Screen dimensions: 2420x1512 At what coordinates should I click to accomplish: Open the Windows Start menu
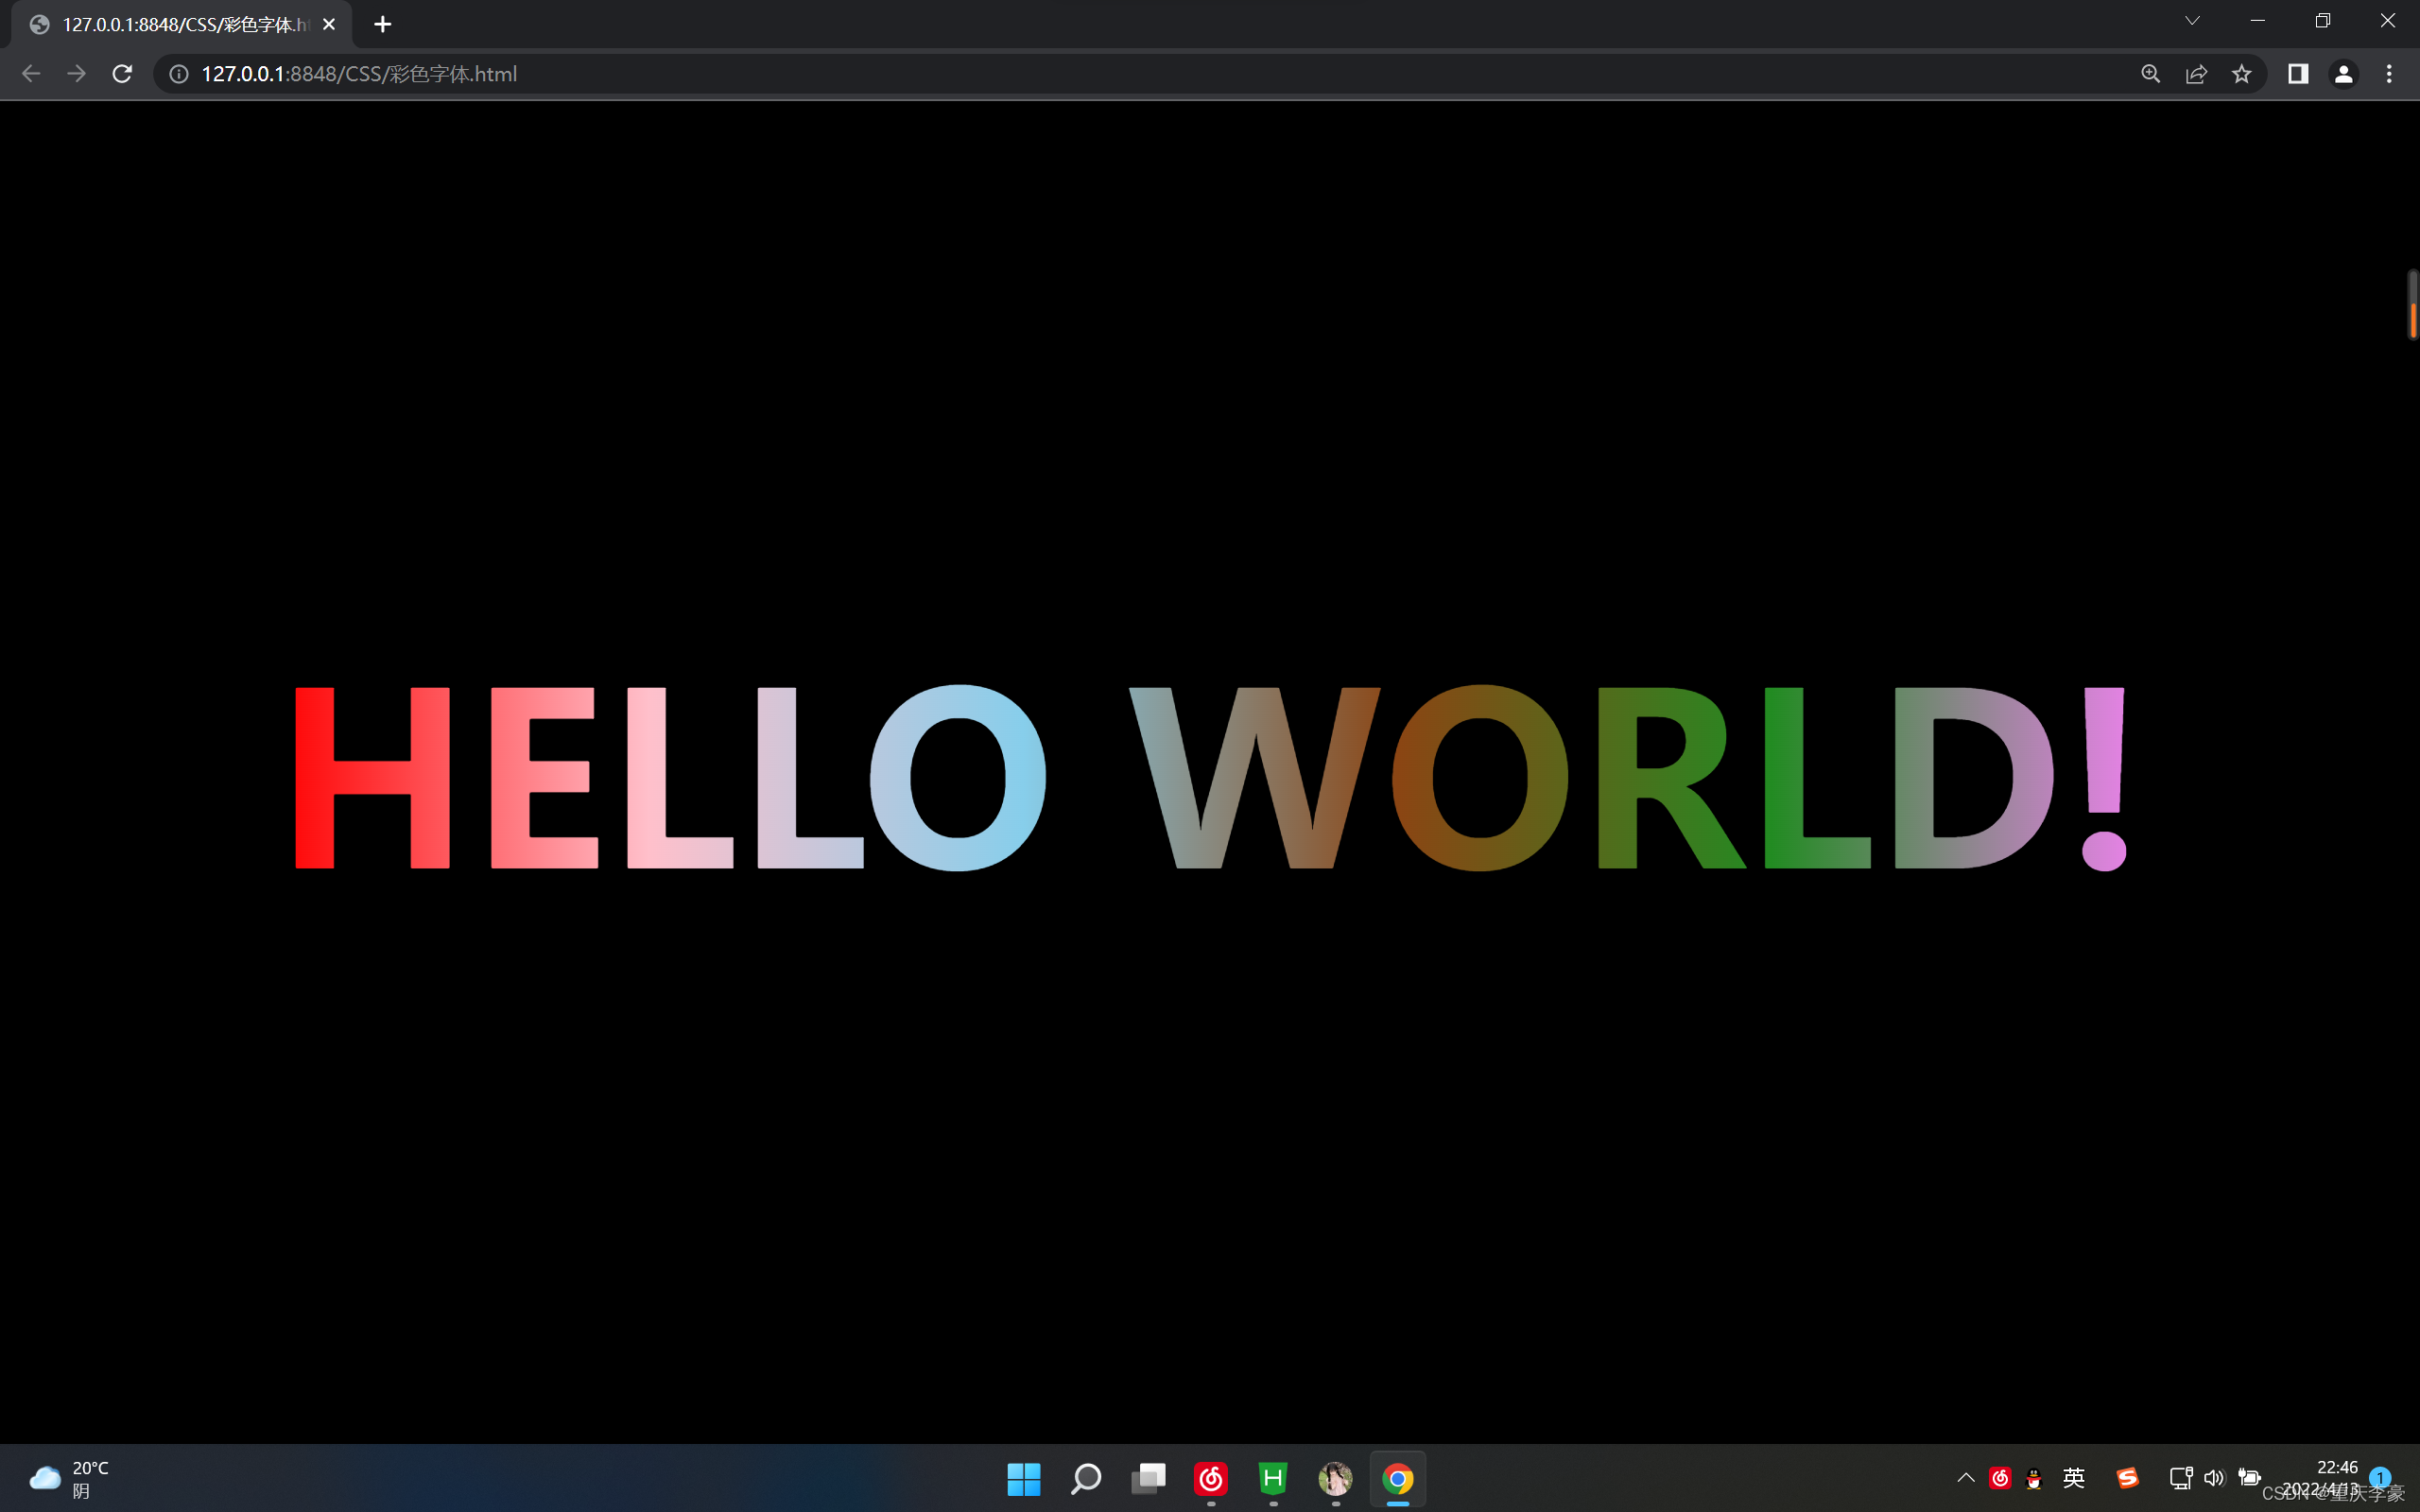pos(1023,1478)
